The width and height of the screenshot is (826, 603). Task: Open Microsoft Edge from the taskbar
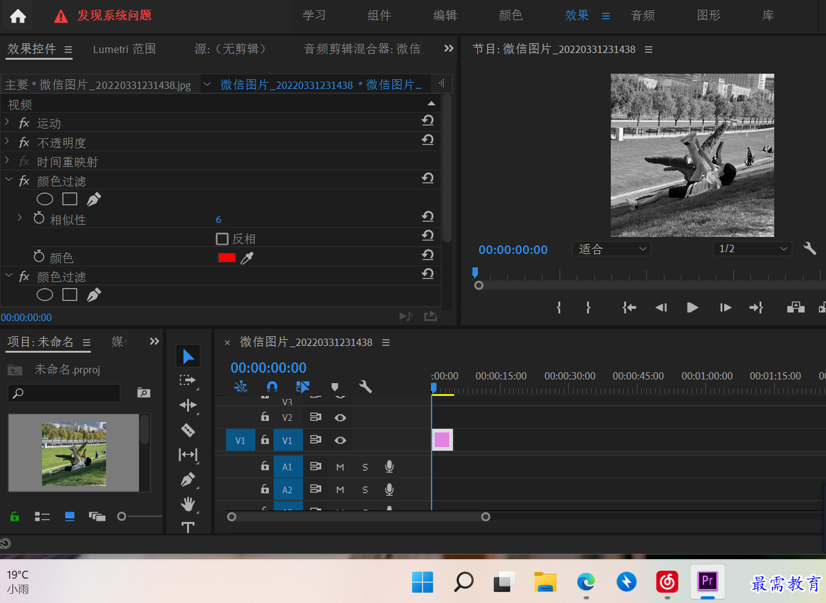point(586,582)
